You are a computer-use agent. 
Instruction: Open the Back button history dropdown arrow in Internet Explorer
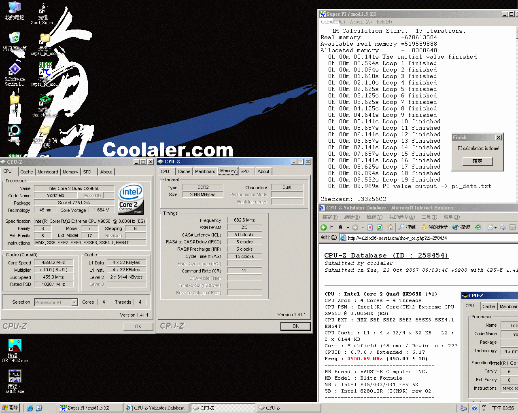pos(348,228)
